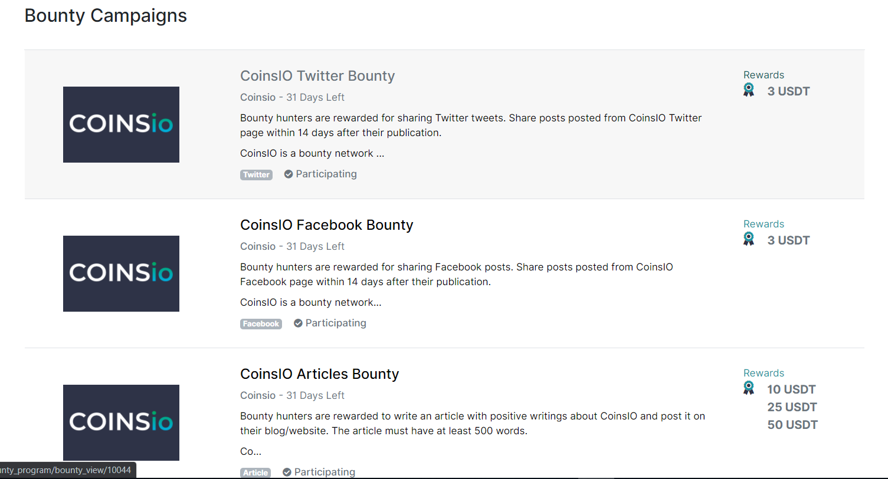Viewport: 888px width, 479px height.
Task: Click the Twitter Bounty COINSio logo thumbnail
Action: point(121,124)
